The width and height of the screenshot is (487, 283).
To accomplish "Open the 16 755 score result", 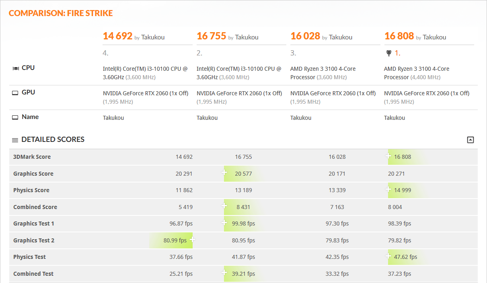I will pos(212,36).
